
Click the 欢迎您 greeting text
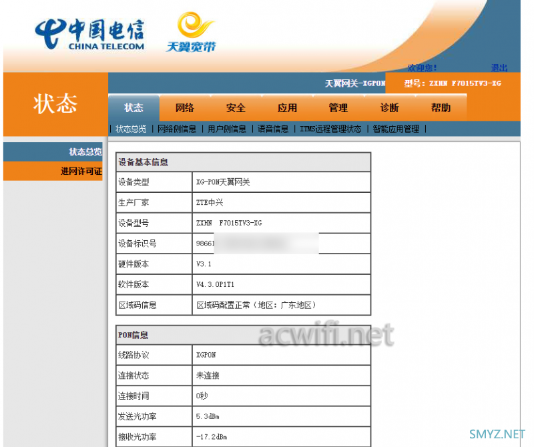tap(423, 68)
